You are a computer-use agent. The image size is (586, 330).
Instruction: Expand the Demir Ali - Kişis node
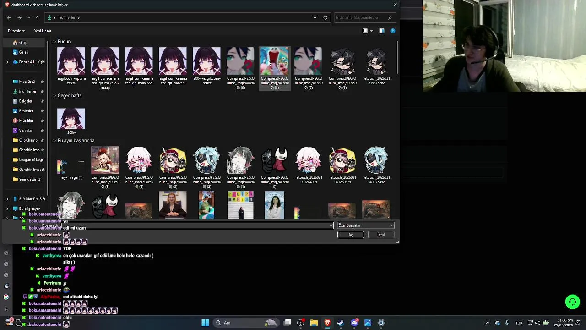[x=7, y=62]
